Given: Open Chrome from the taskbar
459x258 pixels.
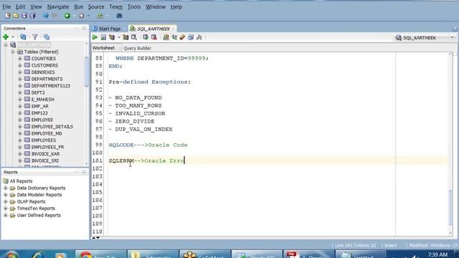Looking at the screenshot, I should (x=100, y=254).
